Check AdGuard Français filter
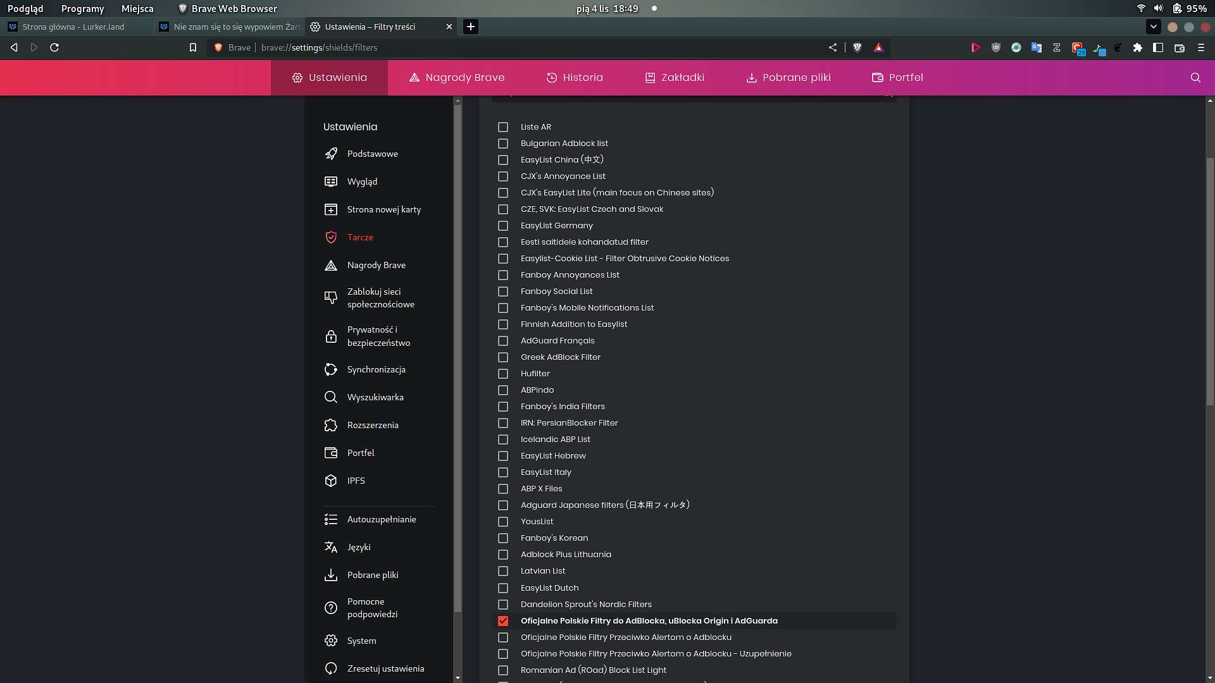 point(503,341)
